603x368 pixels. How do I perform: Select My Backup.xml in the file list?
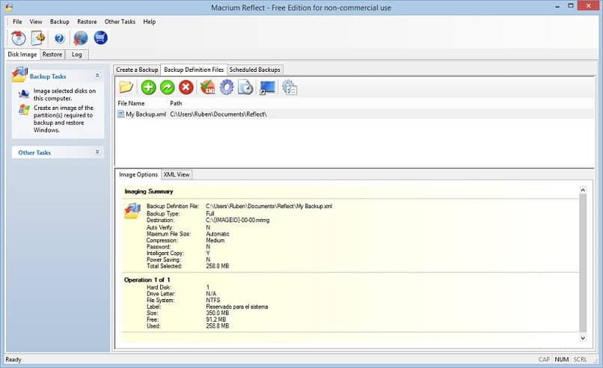tap(145, 114)
